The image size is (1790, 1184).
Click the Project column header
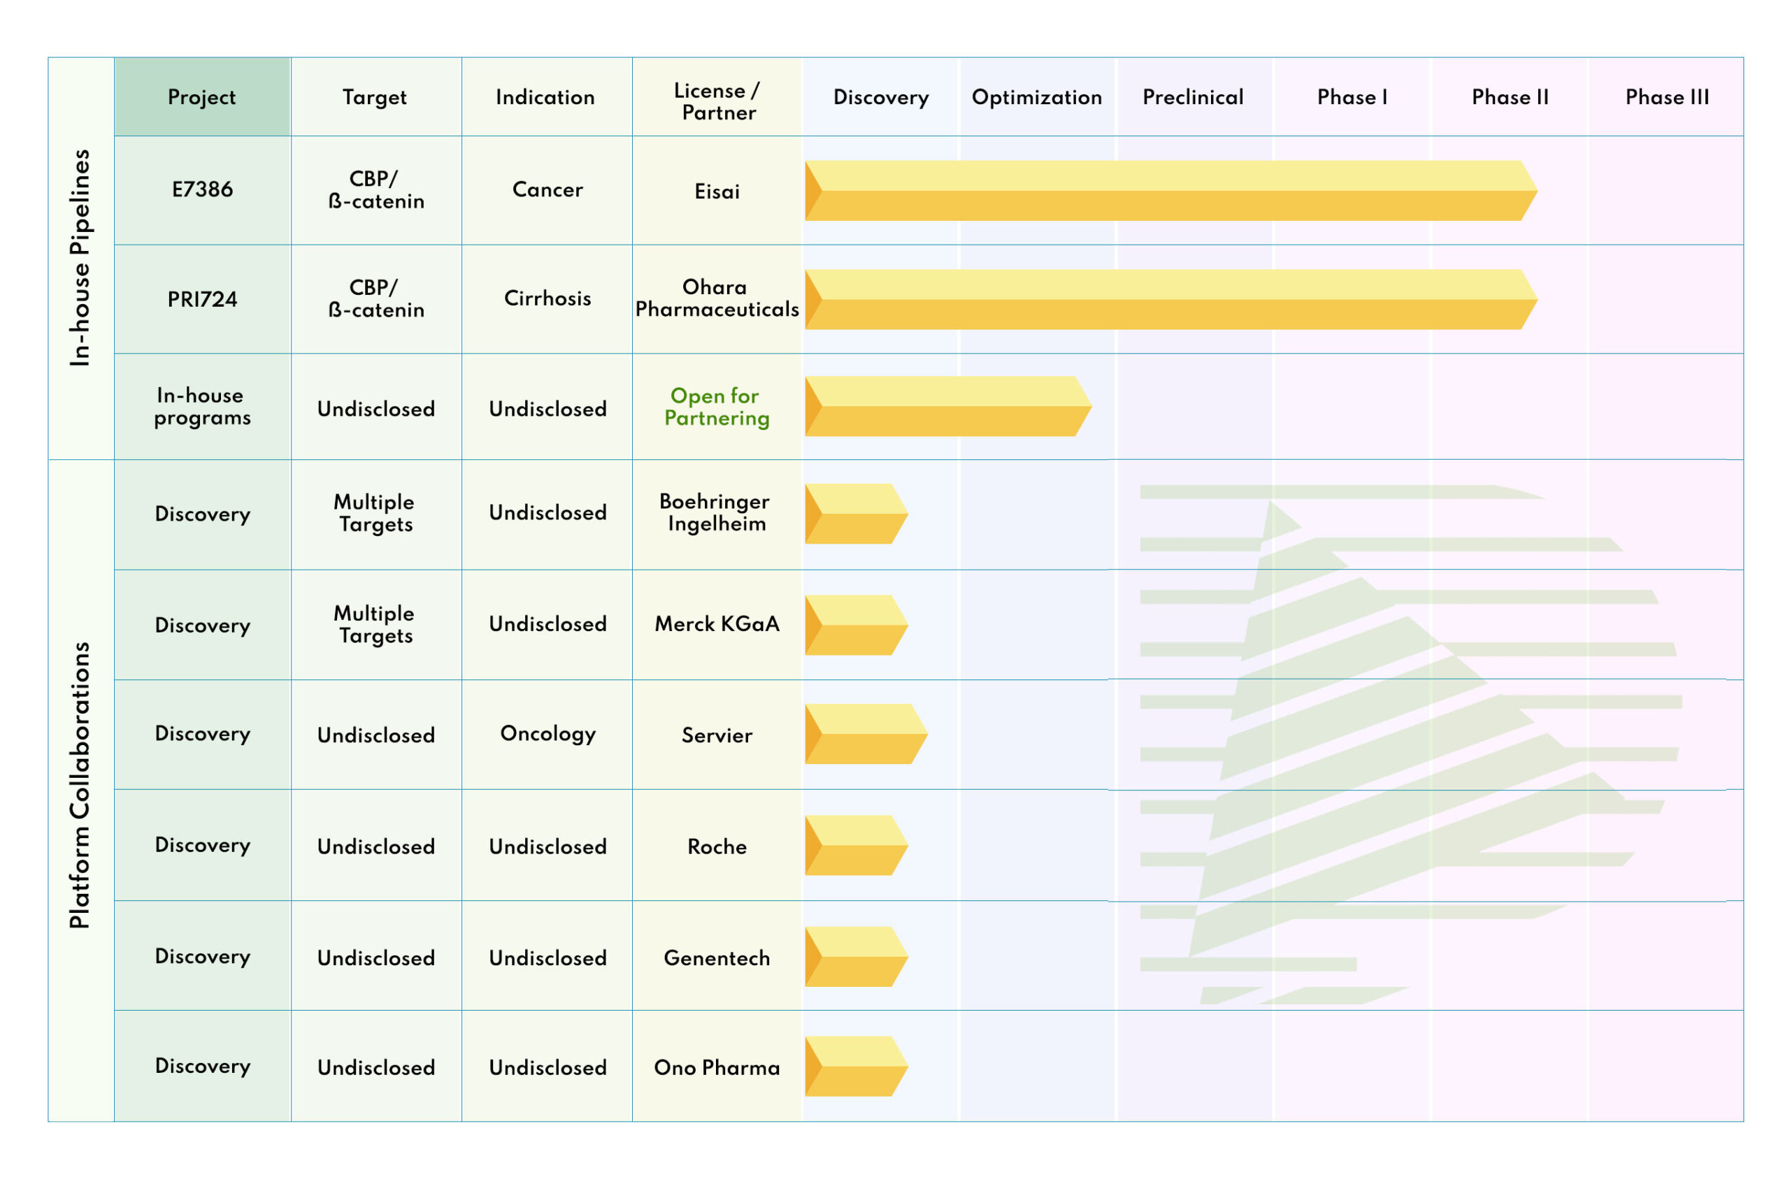point(202,96)
